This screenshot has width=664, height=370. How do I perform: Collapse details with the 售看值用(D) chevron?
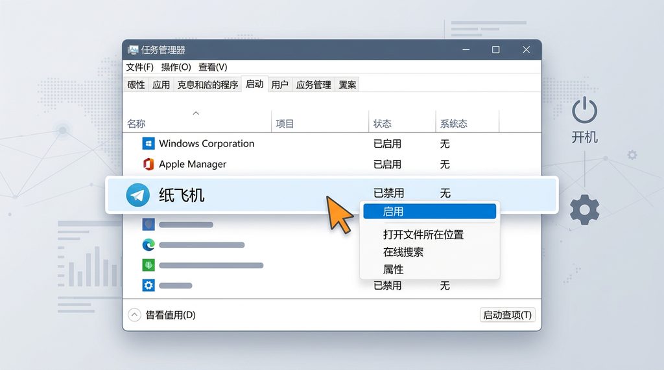pos(134,315)
